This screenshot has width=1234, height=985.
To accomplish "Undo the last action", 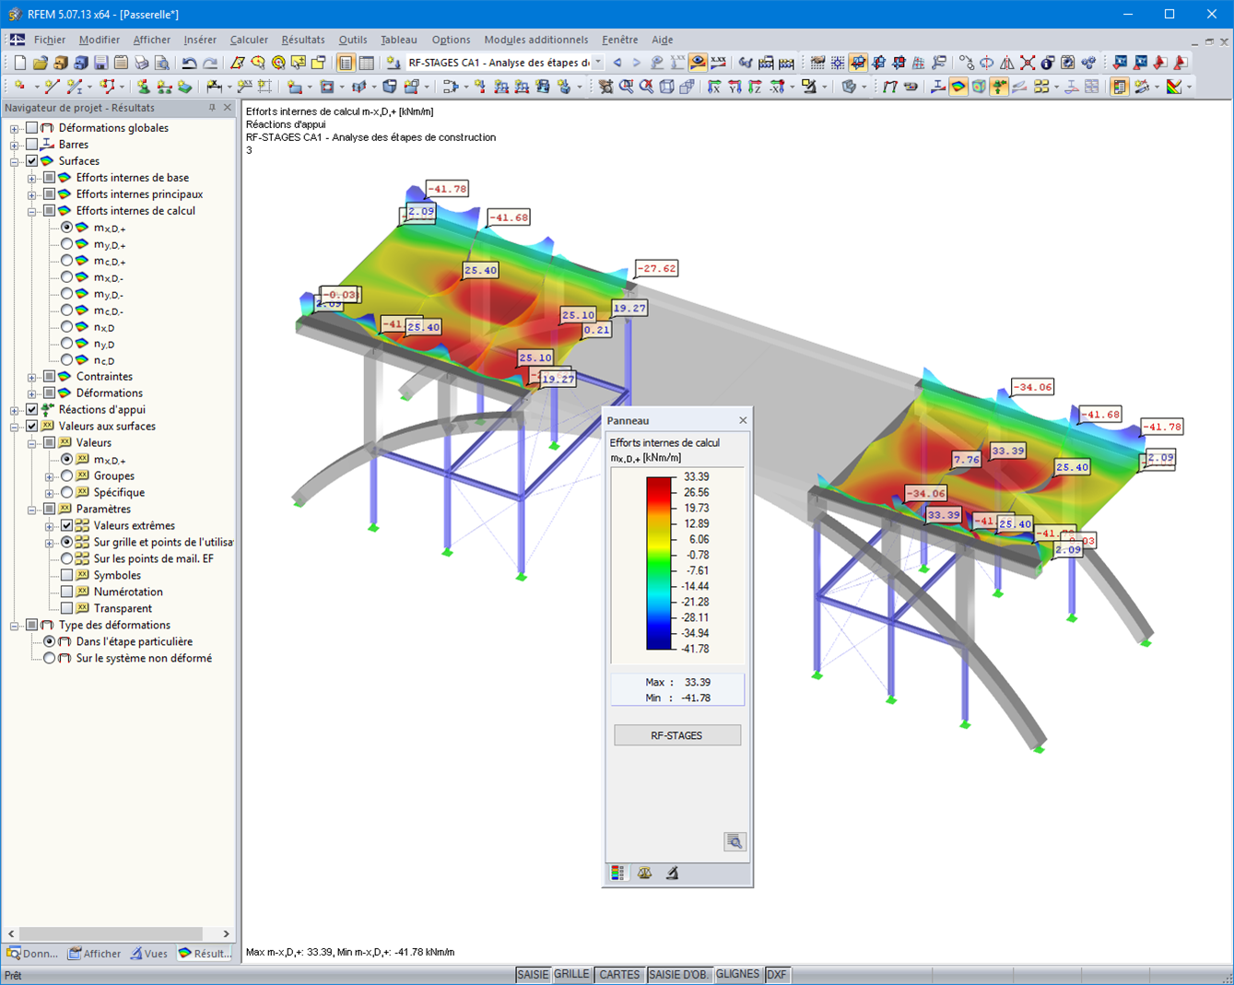I will point(189,63).
